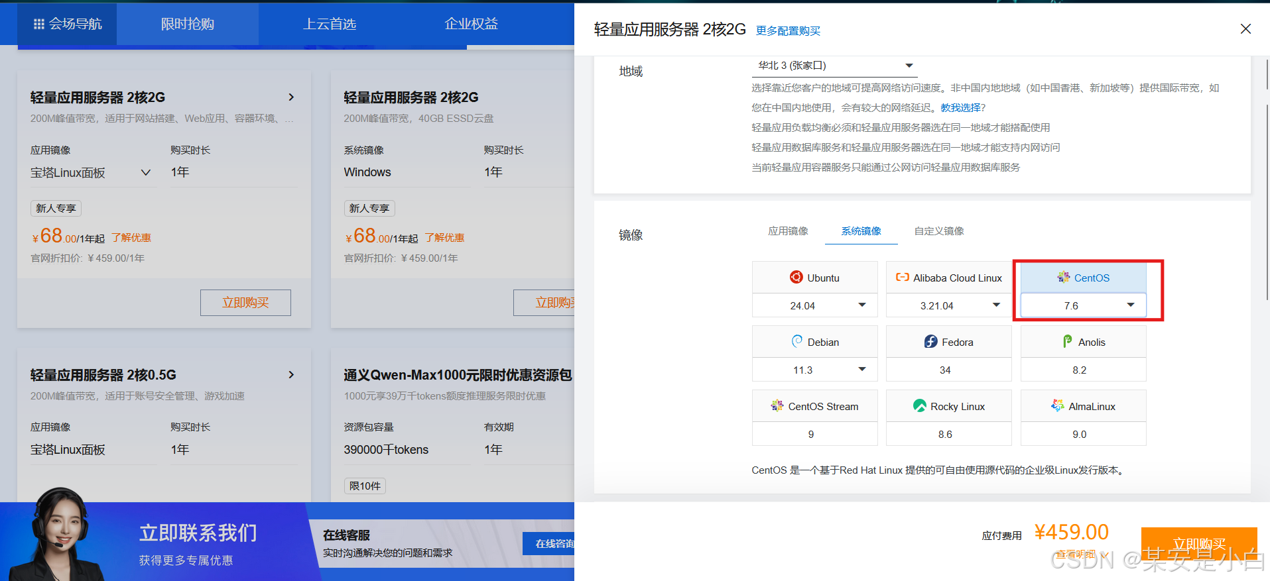
Task: Select the Rocky Linux image option
Action: (x=949, y=406)
